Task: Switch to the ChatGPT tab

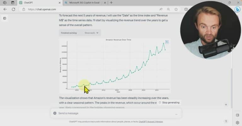Action: 40,3
